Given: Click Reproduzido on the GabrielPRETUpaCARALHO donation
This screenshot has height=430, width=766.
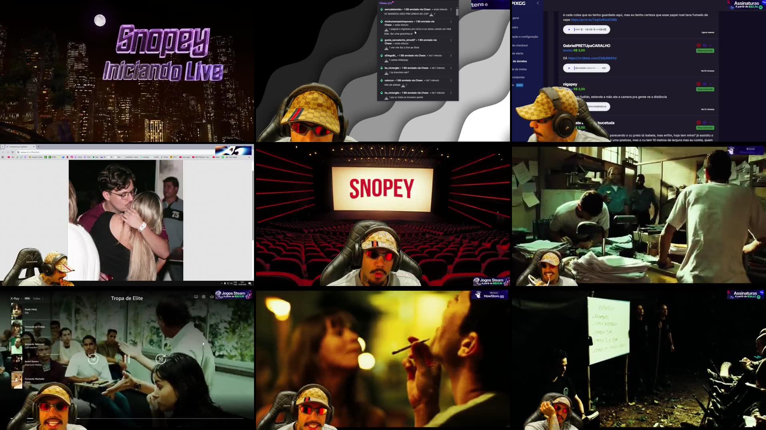Looking at the screenshot, I should [705, 51].
